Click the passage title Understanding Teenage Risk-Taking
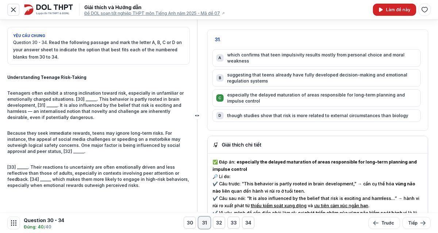 coord(47,78)
